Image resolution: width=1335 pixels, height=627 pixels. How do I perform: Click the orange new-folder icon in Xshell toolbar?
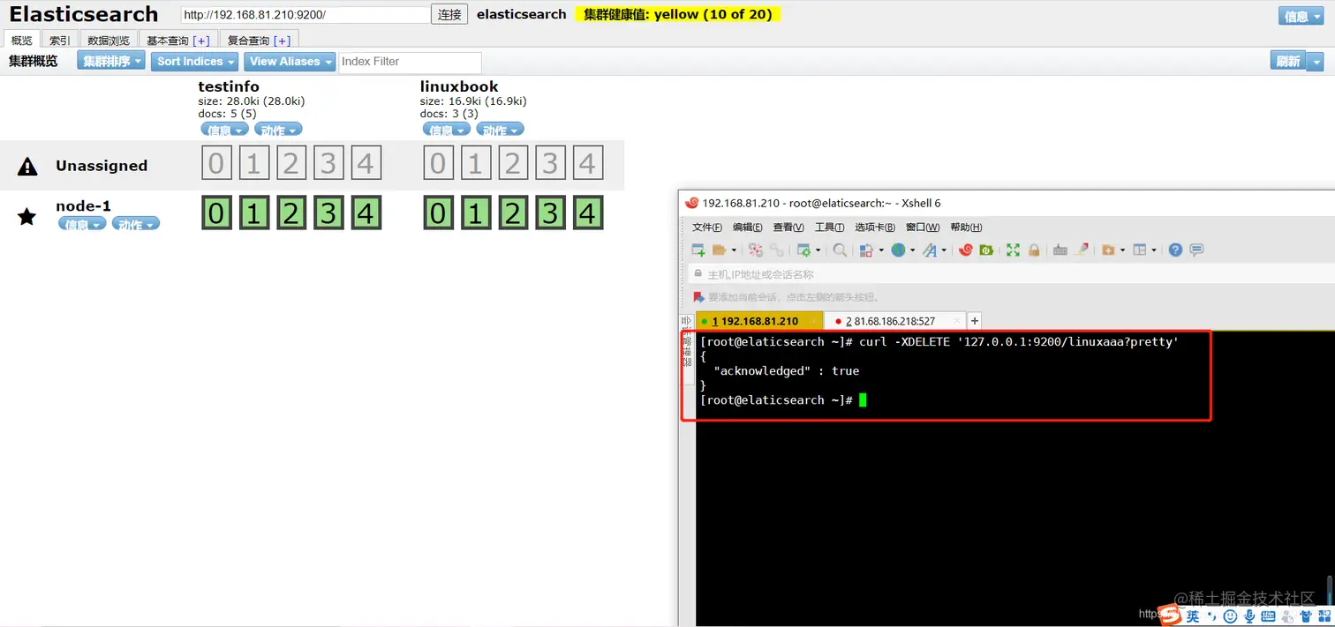pos(1108,250)
